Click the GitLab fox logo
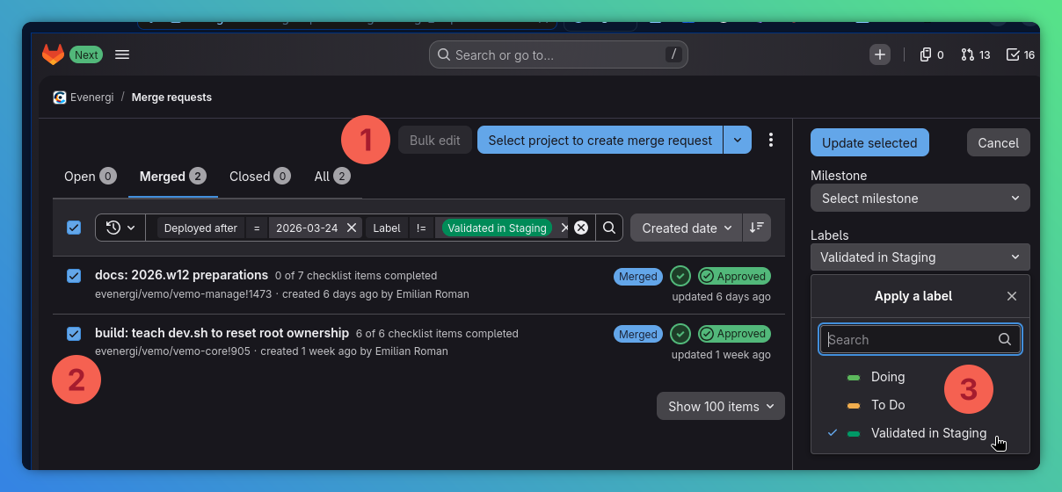Viewport: 1062px width, 492px height. [x=54, y=54]
